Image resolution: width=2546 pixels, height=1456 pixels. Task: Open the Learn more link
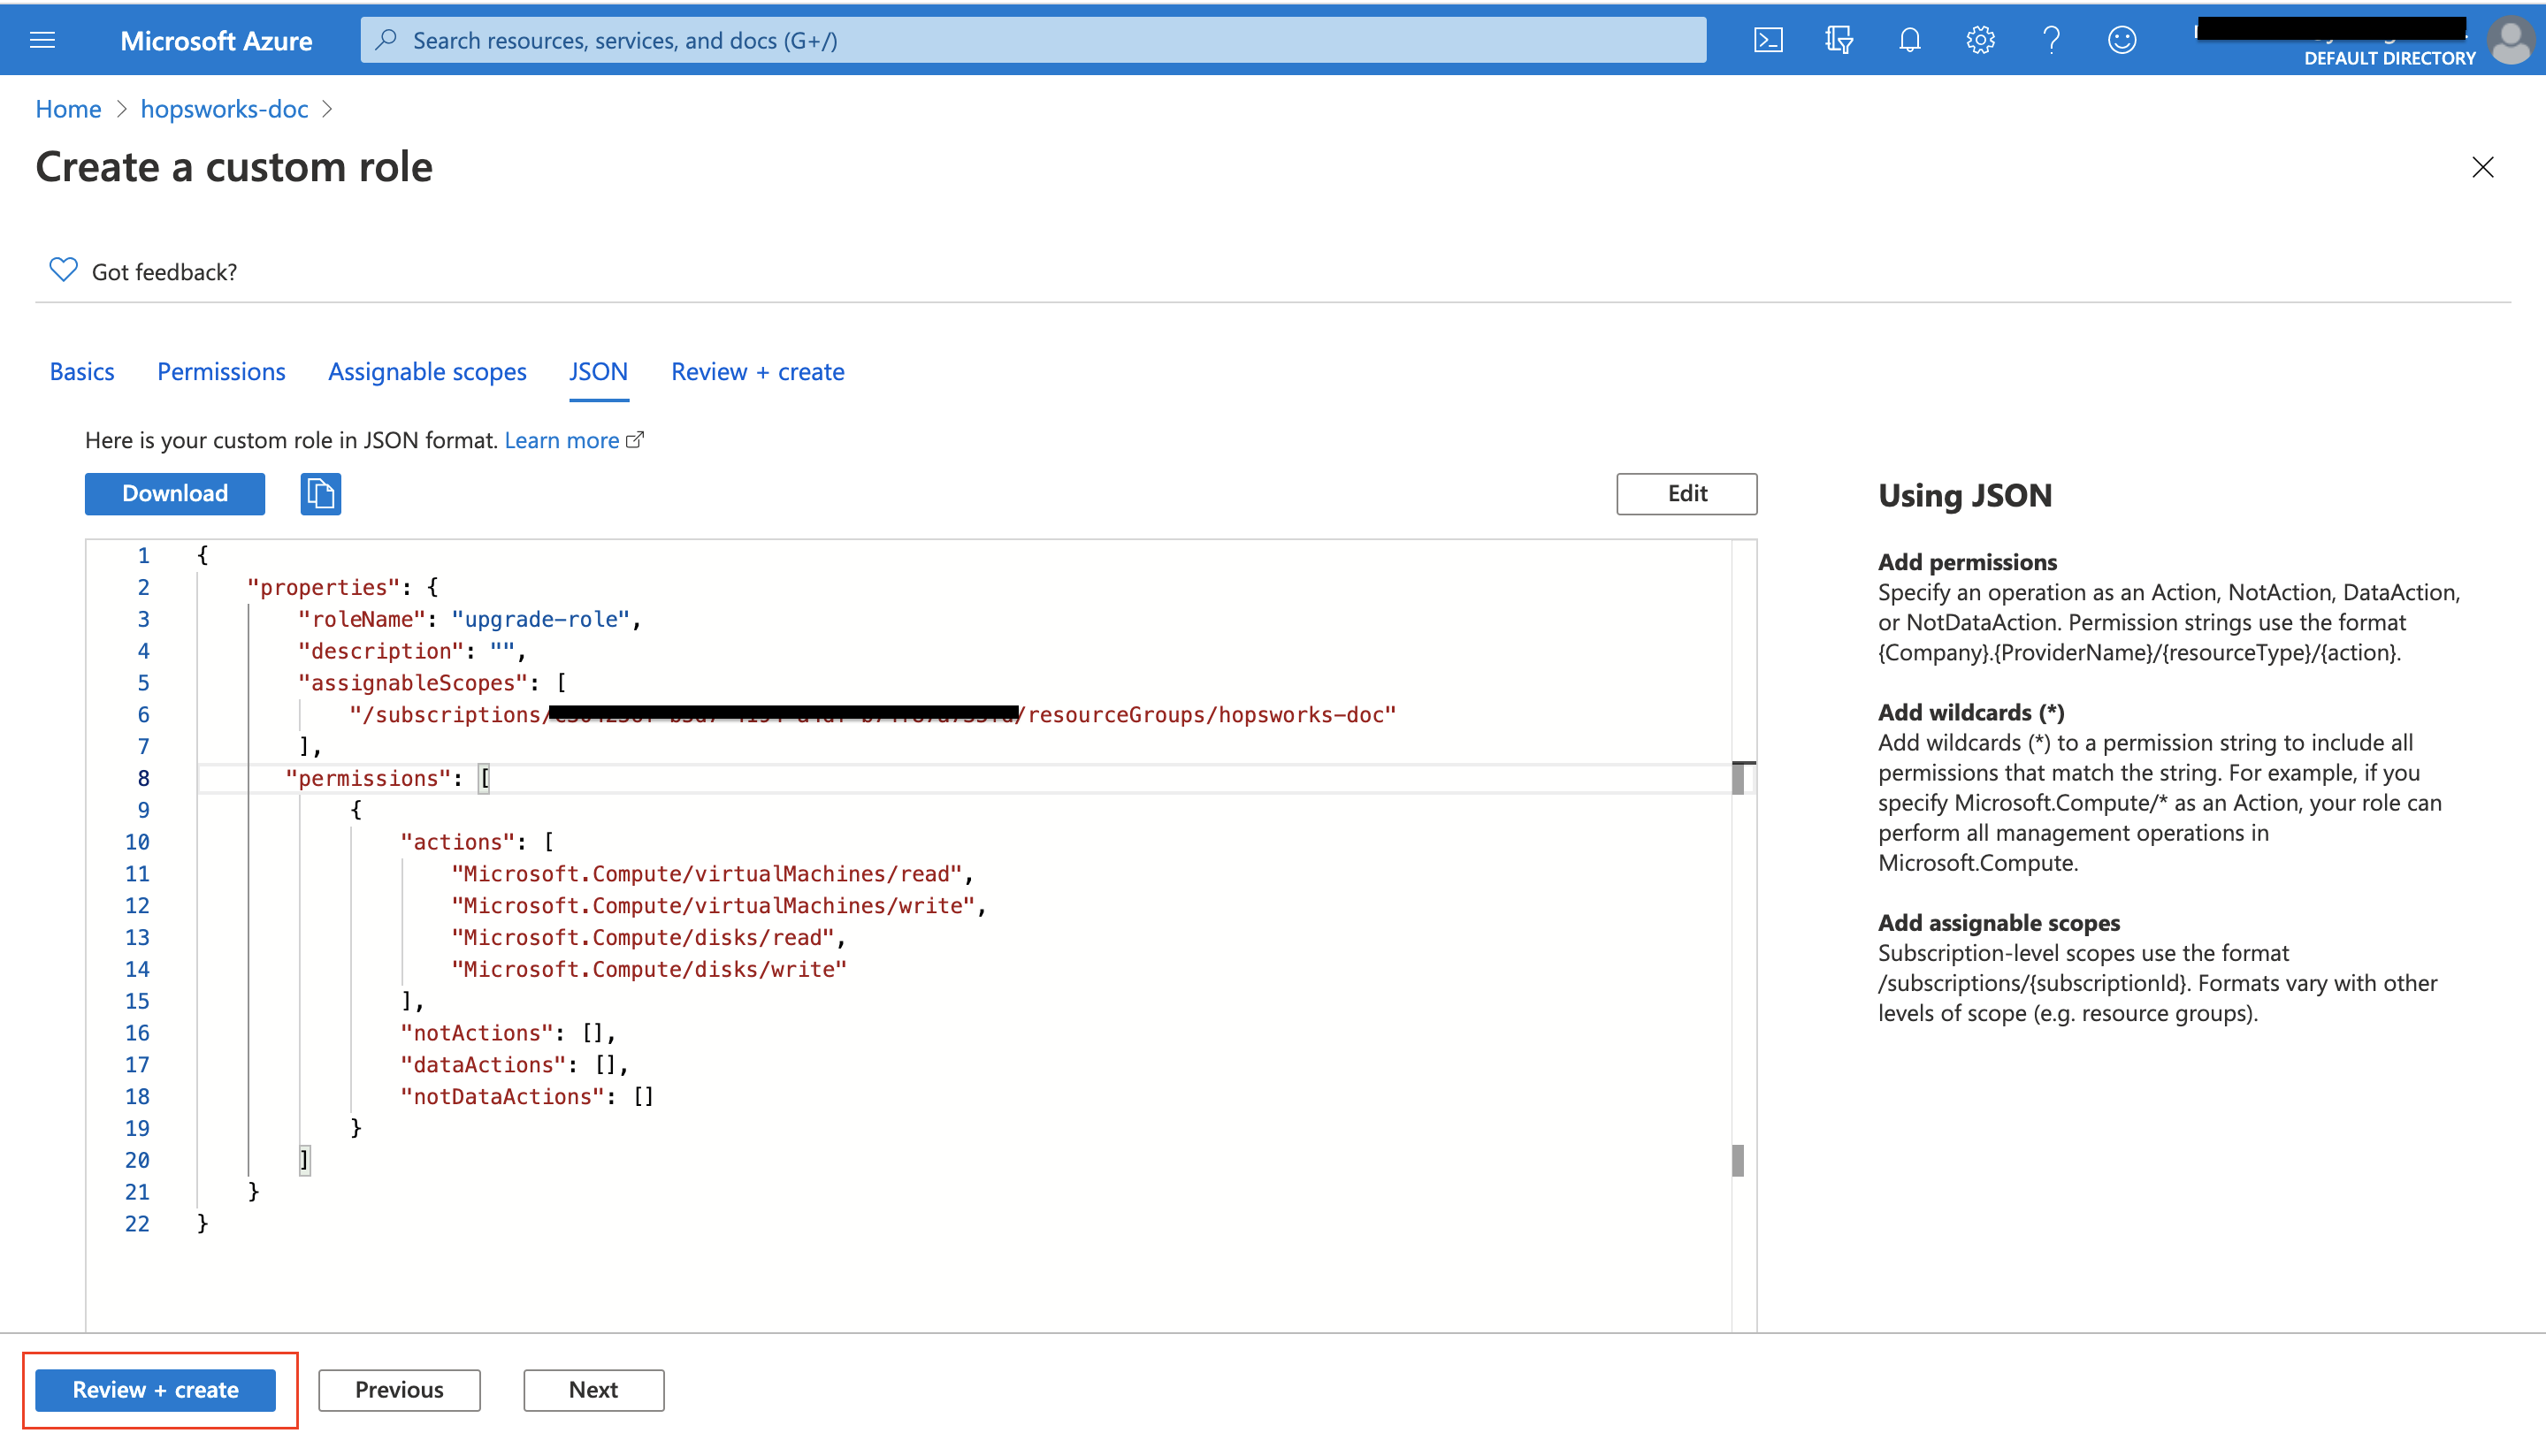pos(562,441)
